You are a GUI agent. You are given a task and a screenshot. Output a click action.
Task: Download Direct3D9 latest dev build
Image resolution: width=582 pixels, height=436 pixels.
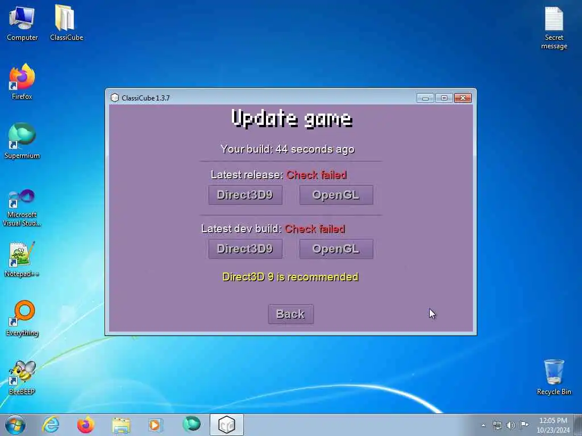click(x=246, y=249)
